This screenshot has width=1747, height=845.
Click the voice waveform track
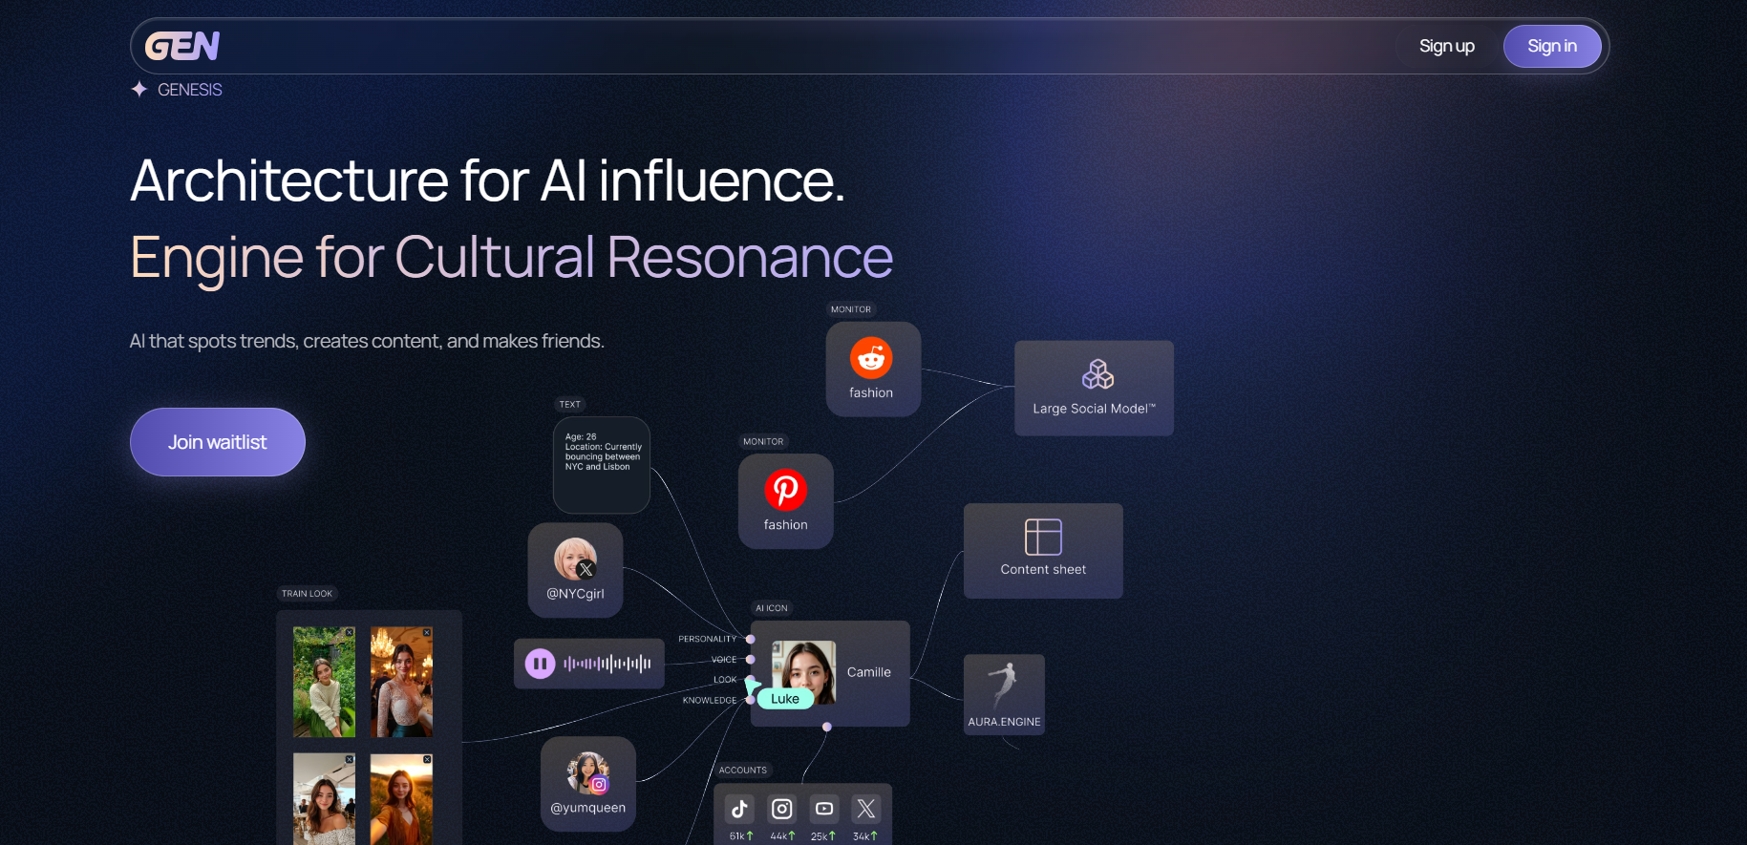pos(607,664)
